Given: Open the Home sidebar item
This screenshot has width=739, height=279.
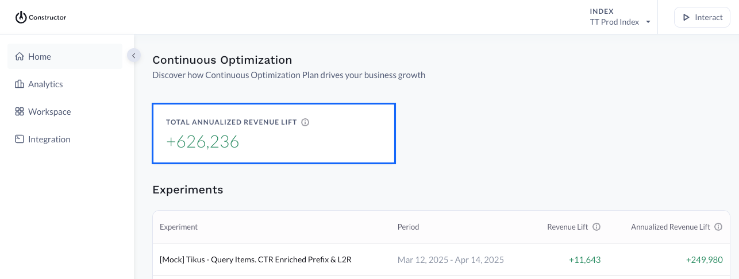Looking at the screenshot, I should [65, 56].
